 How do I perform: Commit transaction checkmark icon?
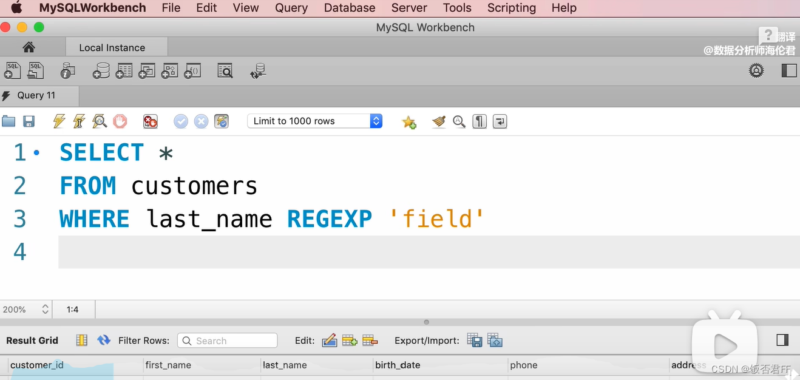[x=181, y=121]
